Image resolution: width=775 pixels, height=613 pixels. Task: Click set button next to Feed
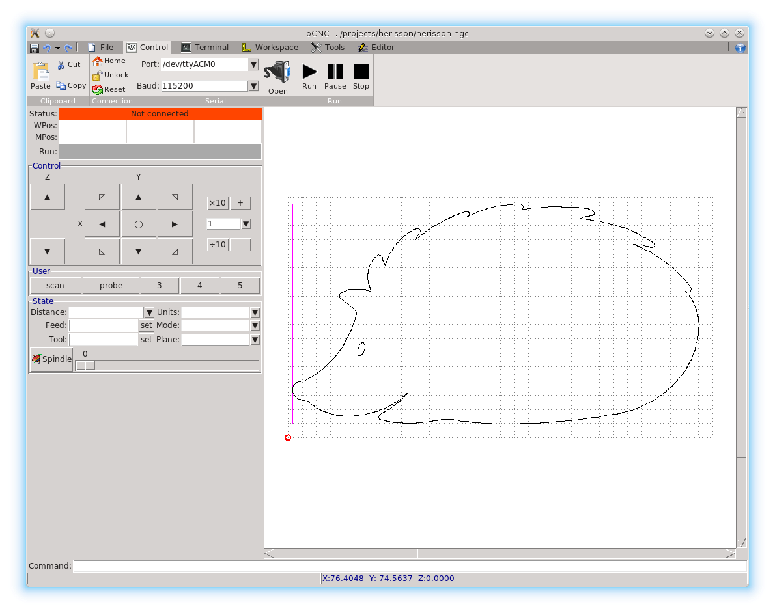coord(147,325)
